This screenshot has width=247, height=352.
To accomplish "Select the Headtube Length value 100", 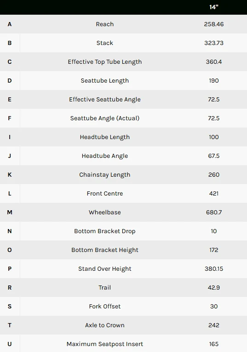I will pyautogui.click(x=214, y=137).
